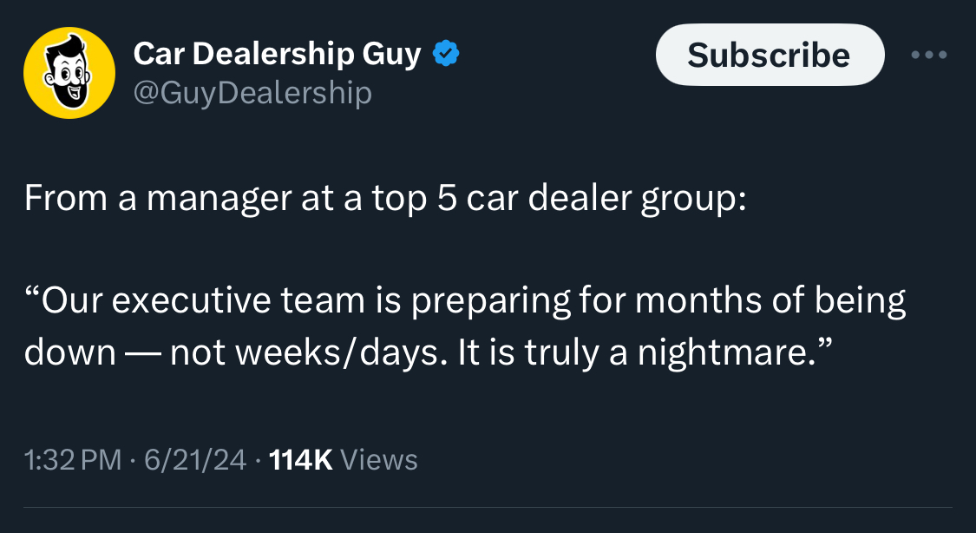
Task: Click the Views label beside 114K
Action: tap(379, 460)
